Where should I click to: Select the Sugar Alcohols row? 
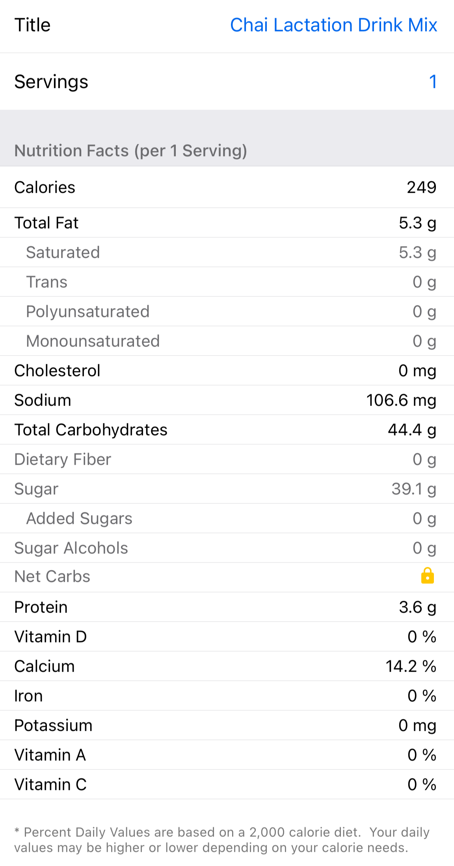(x=227, y=548)
